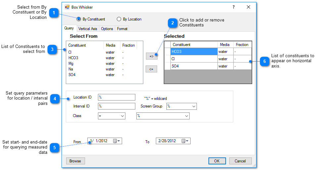
Task: Expand the Class value dropdown
Action: click(x=186, y=116)
